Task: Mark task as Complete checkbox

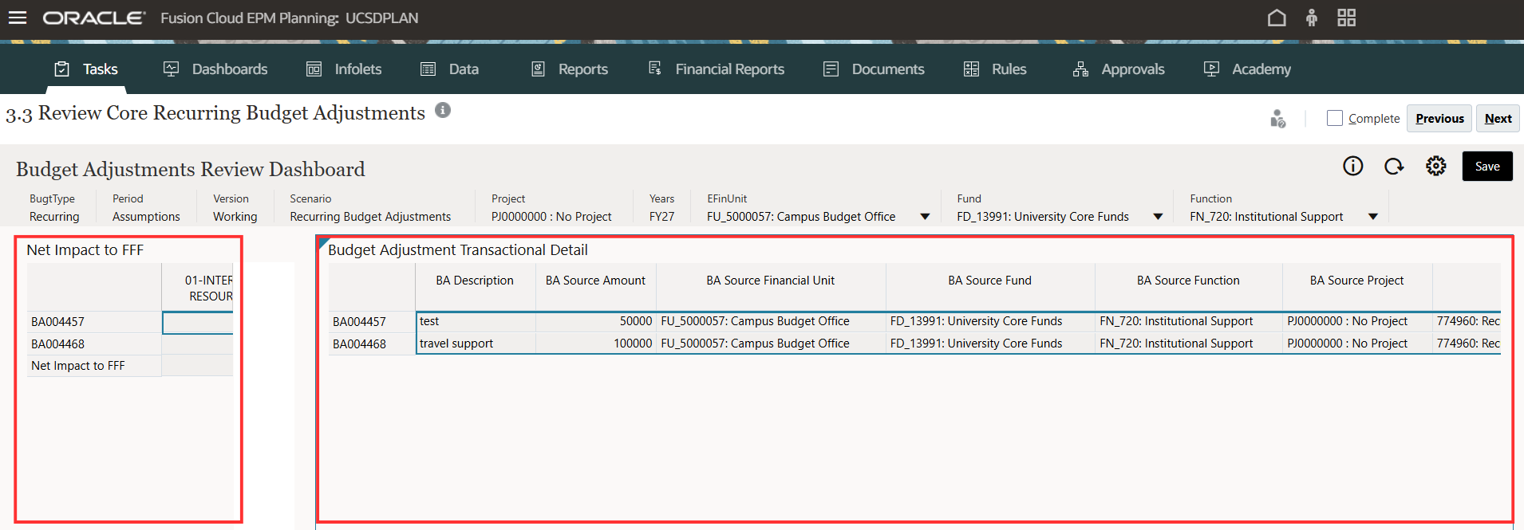Action: coord(1334,118)
